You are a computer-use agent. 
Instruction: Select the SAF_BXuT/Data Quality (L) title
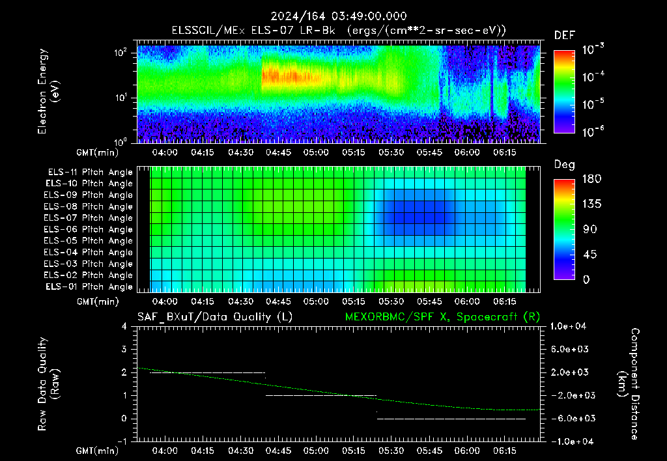215,317
